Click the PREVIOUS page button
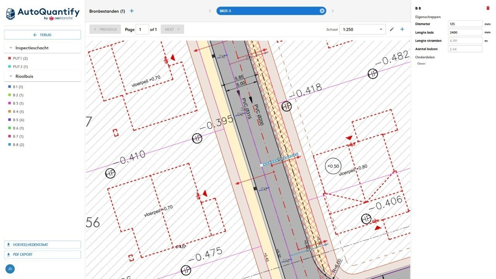Image resolution: width=496 pixels, height=279 pixels. [105, 29]
